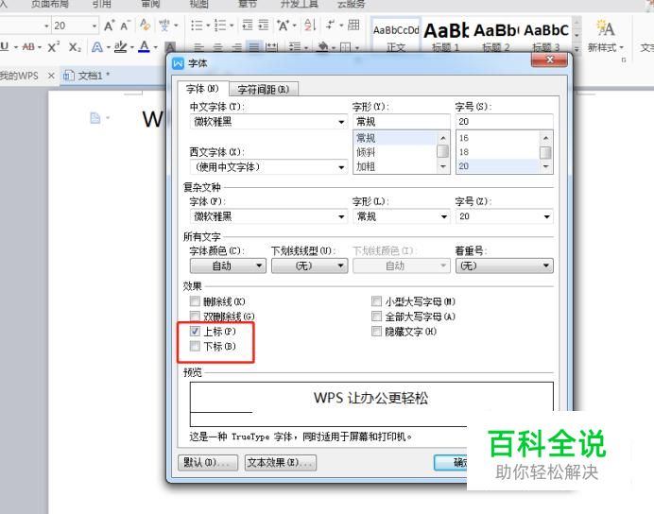Open the outlined A text effects icon
The width and height of the screenshot is (654, 514).
coord(96,46)
